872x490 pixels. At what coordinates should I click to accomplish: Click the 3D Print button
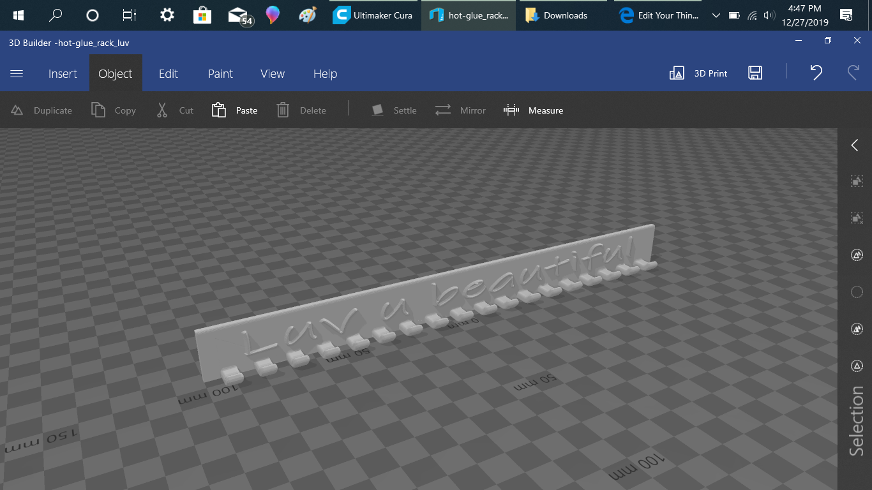(x=698, y=73)
